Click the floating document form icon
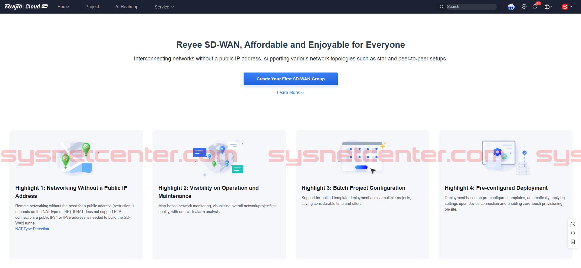 click(x=573, y=242)
